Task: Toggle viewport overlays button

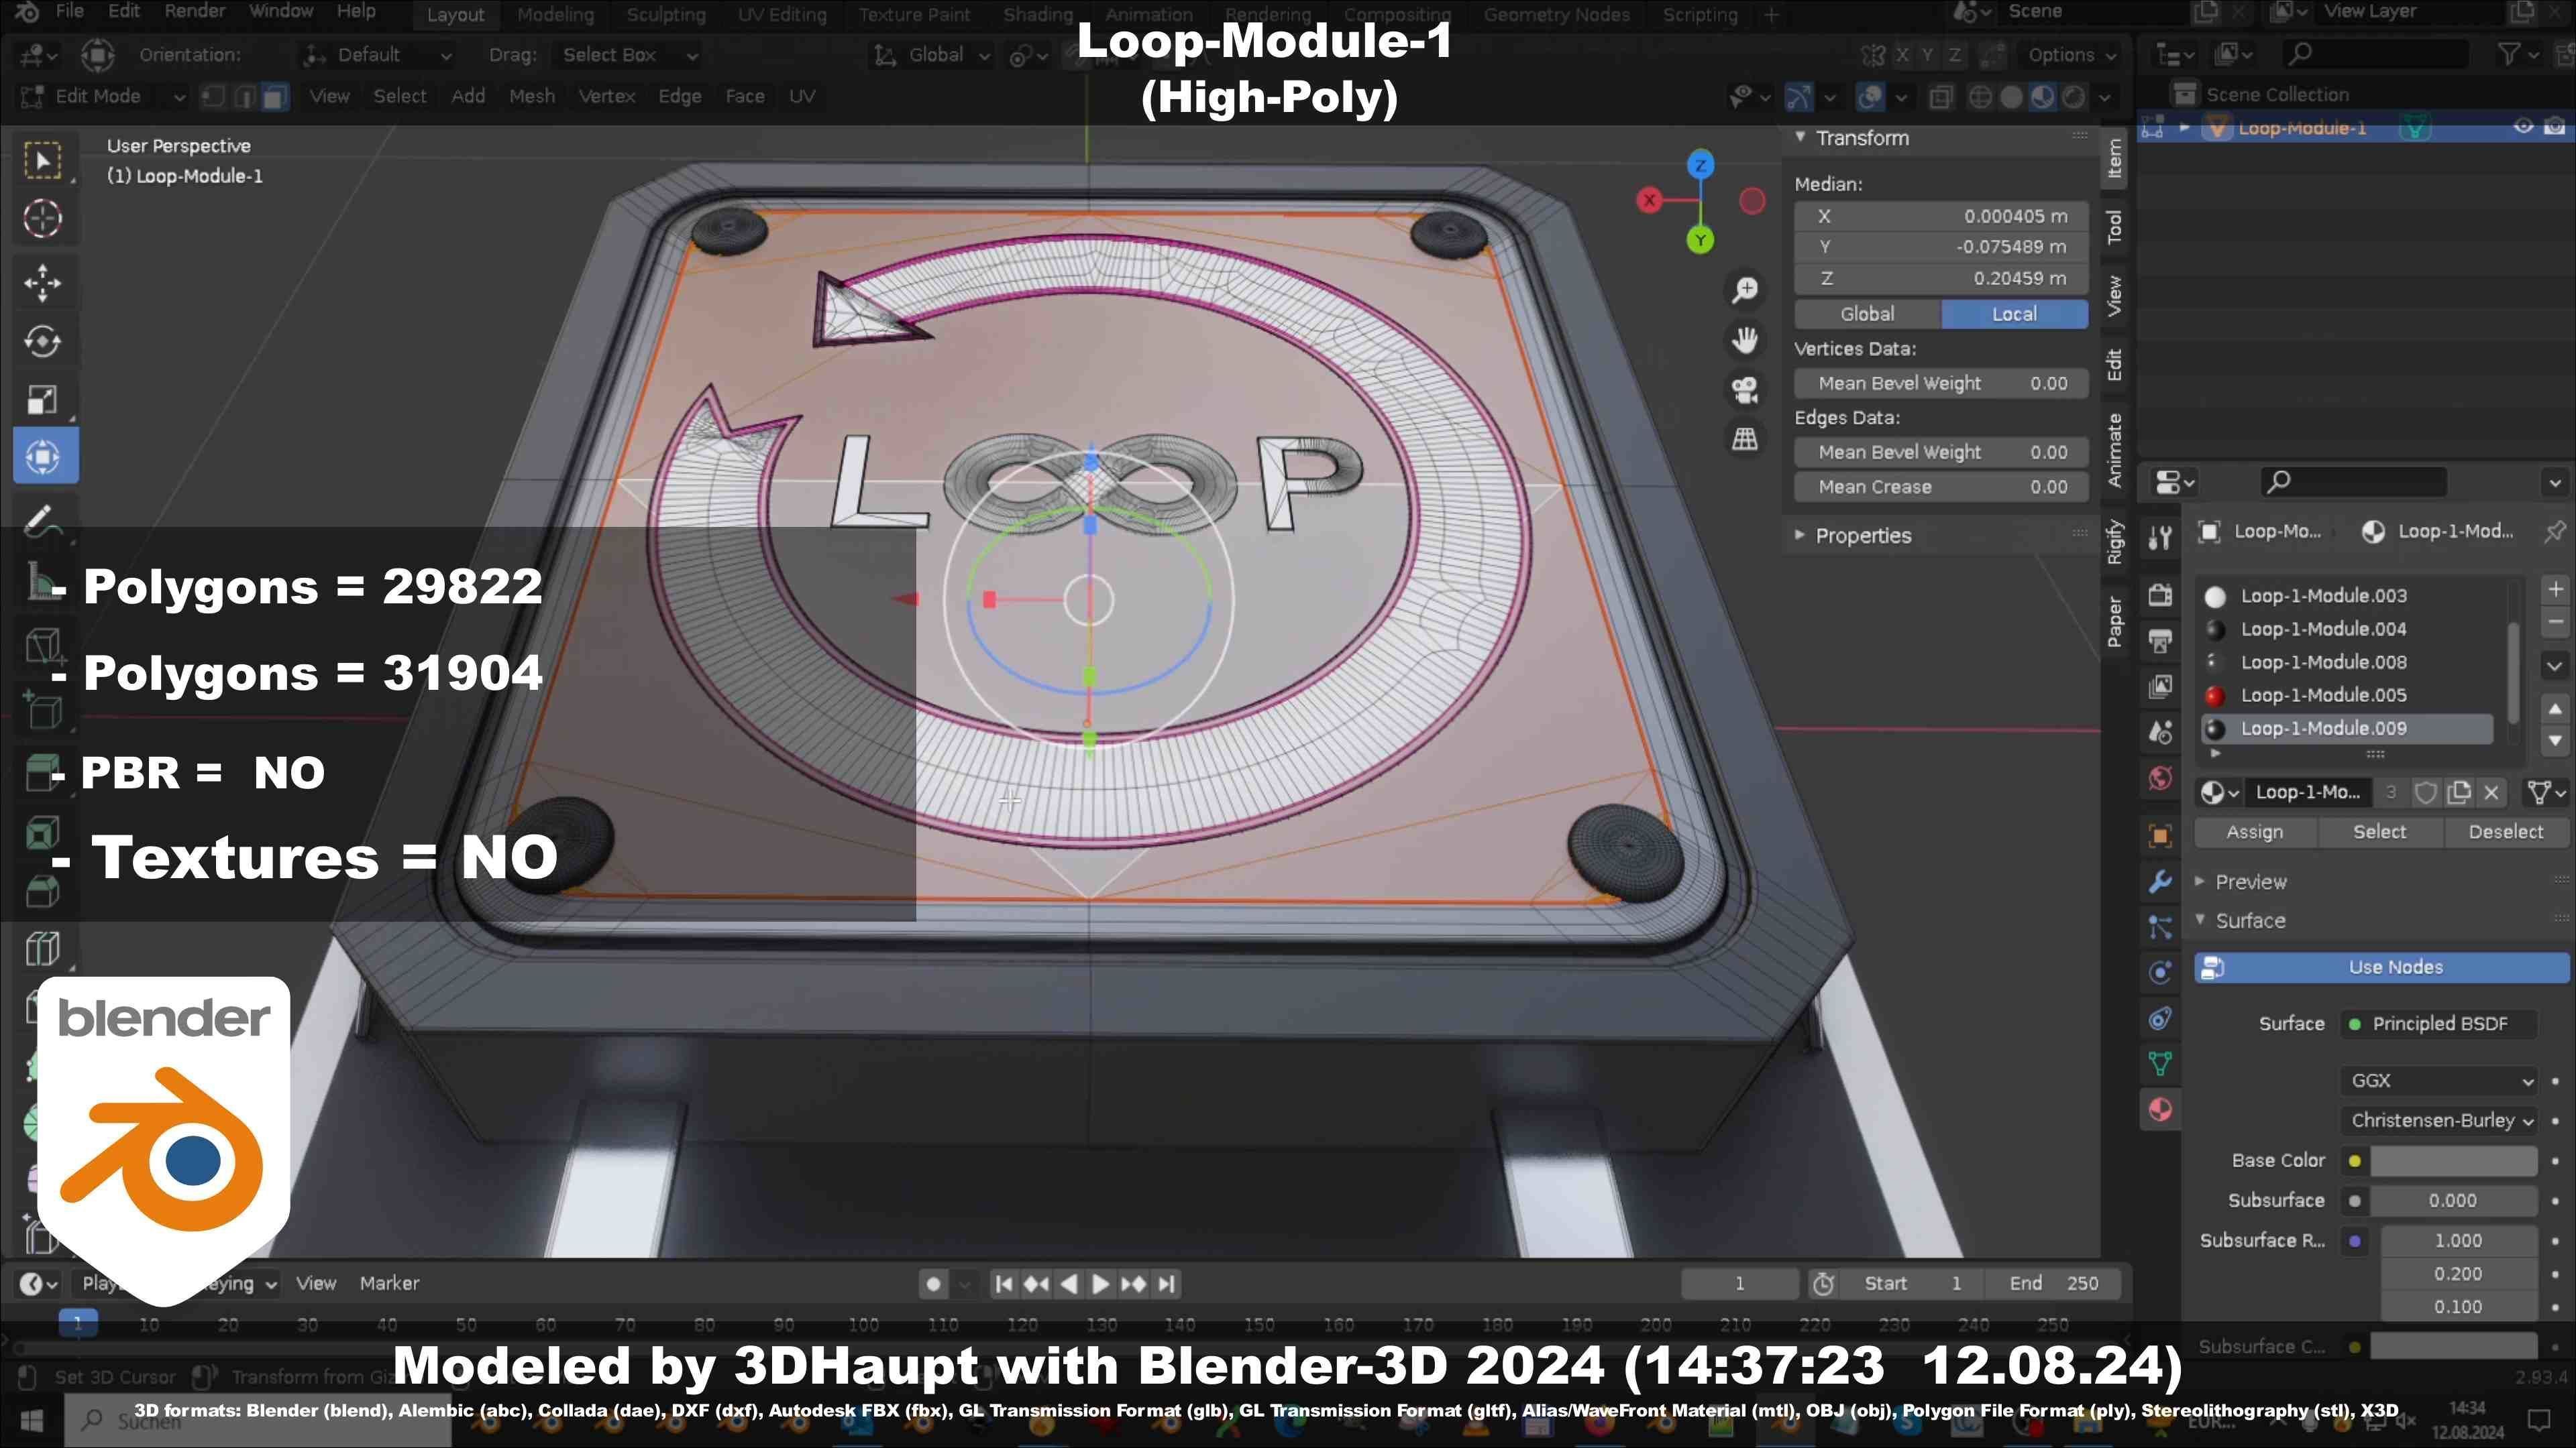Action: pos(1870,97)
